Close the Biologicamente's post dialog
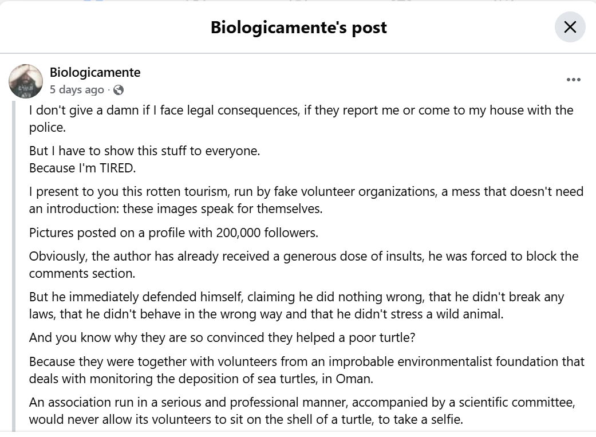 click(x=570, y=27)
